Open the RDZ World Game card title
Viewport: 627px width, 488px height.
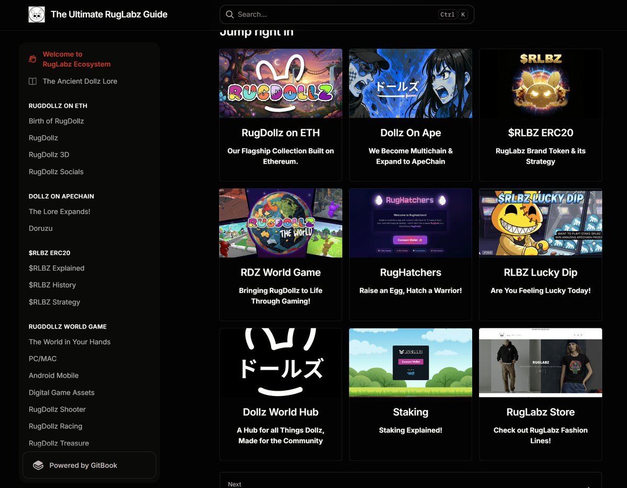pyautogui.click(x=281, y=273)
